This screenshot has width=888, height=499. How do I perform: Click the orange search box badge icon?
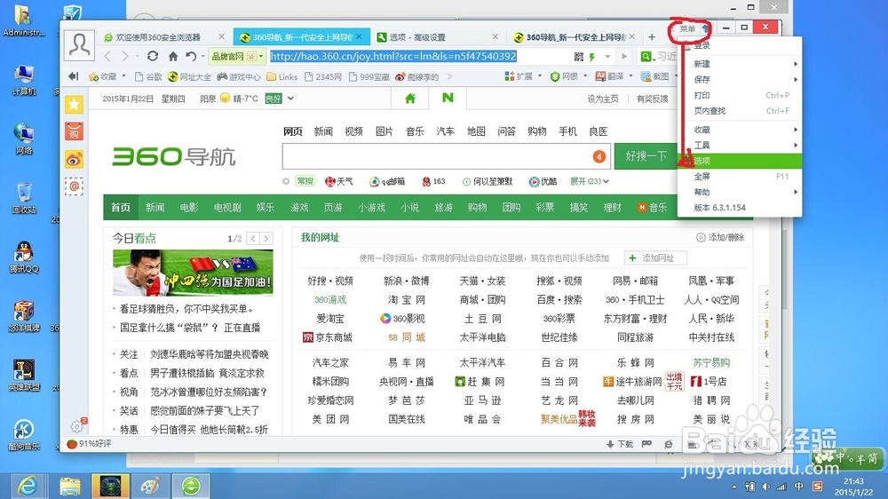point(599,156)
